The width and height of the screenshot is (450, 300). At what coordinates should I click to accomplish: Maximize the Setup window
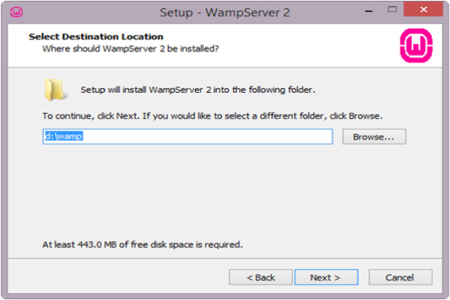(392, 10)
